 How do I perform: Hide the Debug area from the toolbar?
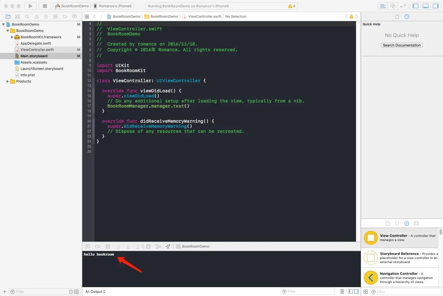point(426,6)
